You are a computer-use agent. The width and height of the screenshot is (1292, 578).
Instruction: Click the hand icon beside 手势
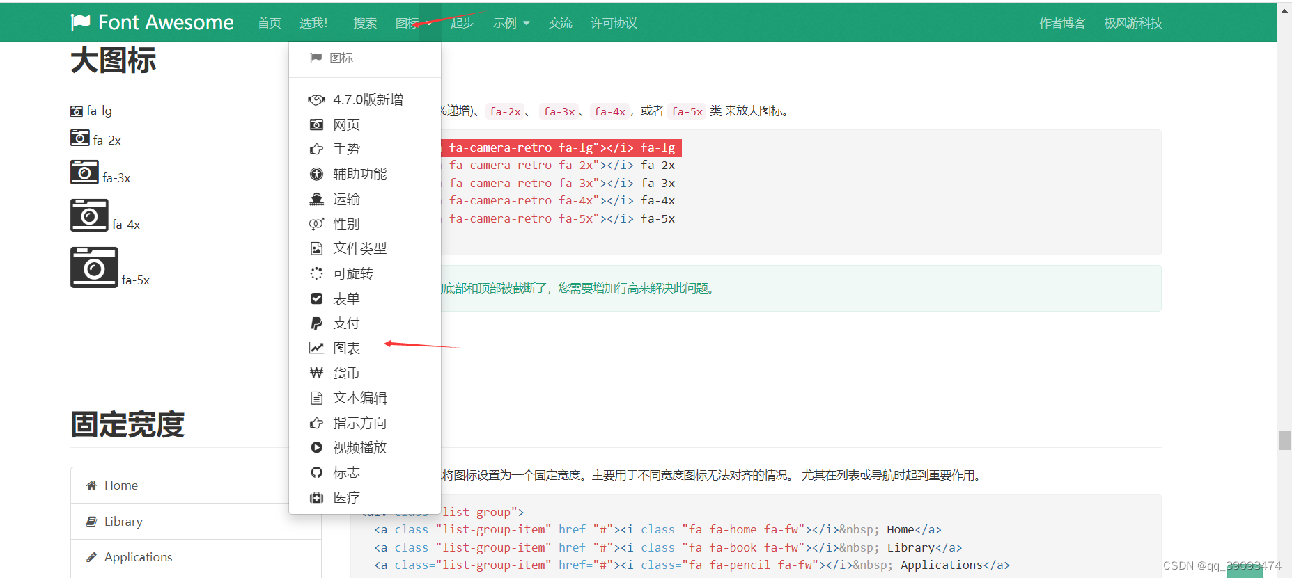coord(316,150)
